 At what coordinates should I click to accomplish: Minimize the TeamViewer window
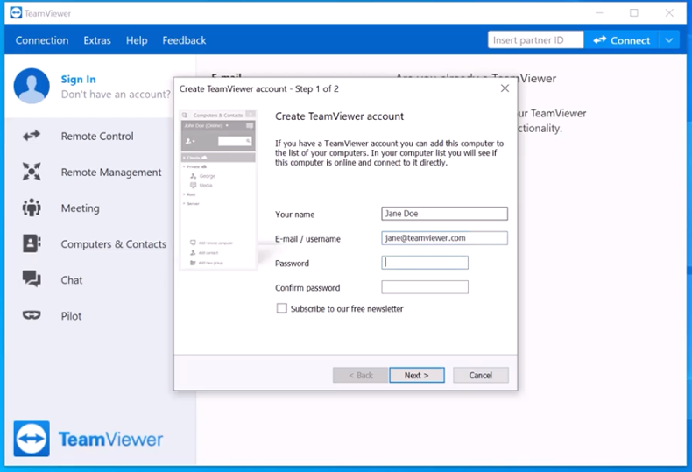pyautogui.click(x=599, y=13)
